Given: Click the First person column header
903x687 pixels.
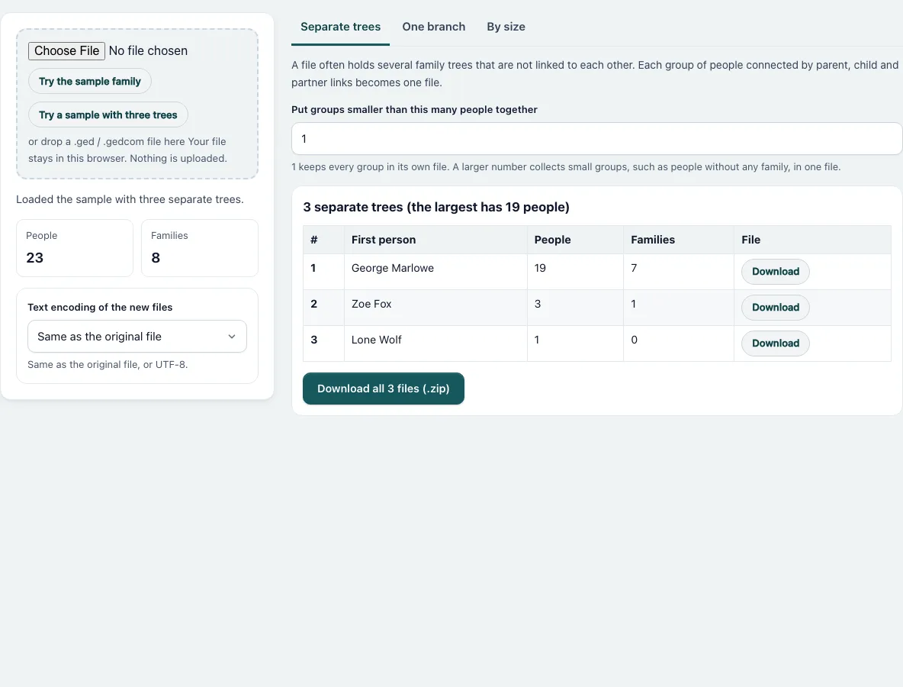Looking at the screenshot, I should pyautogui.click(x=435, y=240).
